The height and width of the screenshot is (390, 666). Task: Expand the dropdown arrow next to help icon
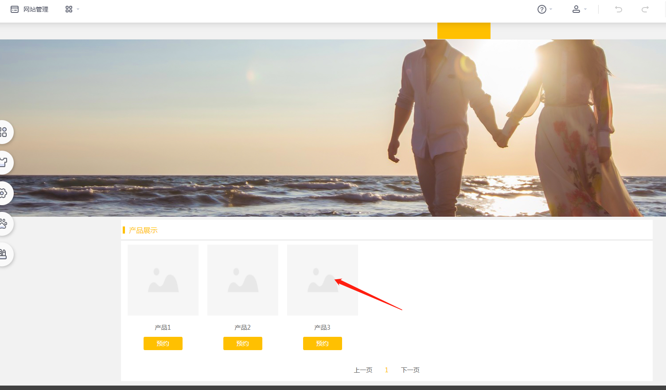(551, 9)
